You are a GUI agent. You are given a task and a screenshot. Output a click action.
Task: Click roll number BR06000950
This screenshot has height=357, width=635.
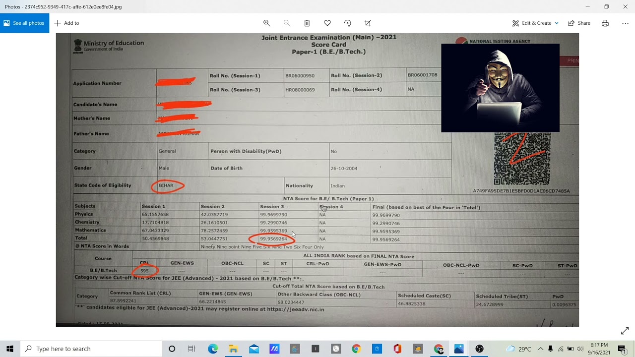(x=300, y=76)
